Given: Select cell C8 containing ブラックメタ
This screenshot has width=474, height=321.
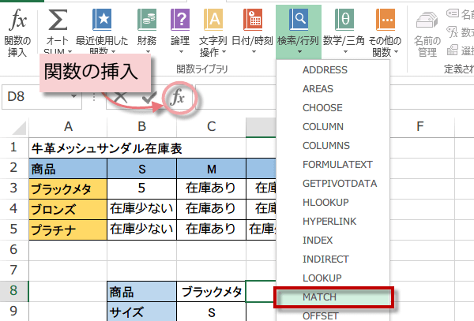Looking at the screenshot, I should (211, 292).
